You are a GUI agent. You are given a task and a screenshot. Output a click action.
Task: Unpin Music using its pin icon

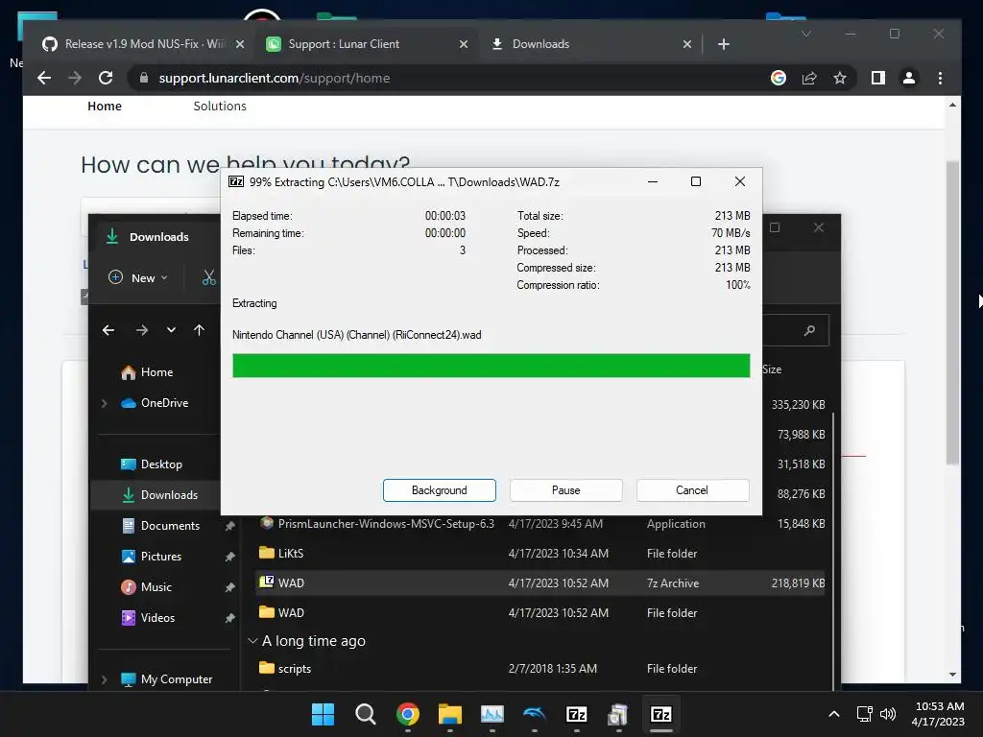click(x=229, y=587)
